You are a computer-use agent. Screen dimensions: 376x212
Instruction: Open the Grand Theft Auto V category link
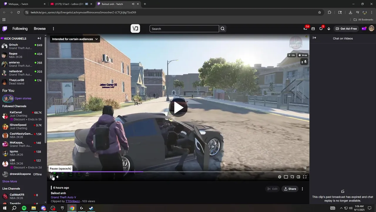click(x=63, y=197)
